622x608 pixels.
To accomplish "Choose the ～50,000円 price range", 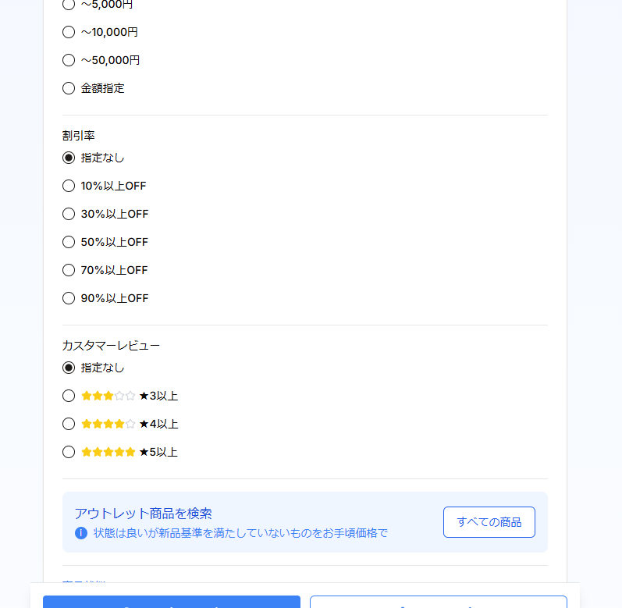I will coord(69,60).
